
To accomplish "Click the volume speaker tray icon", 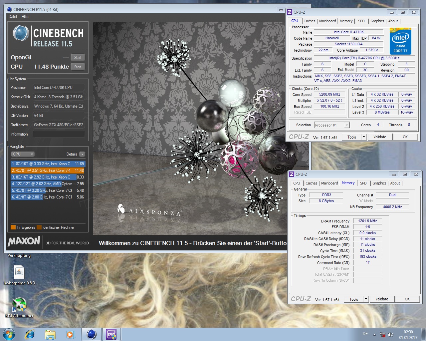I will (x=390, y=335).
